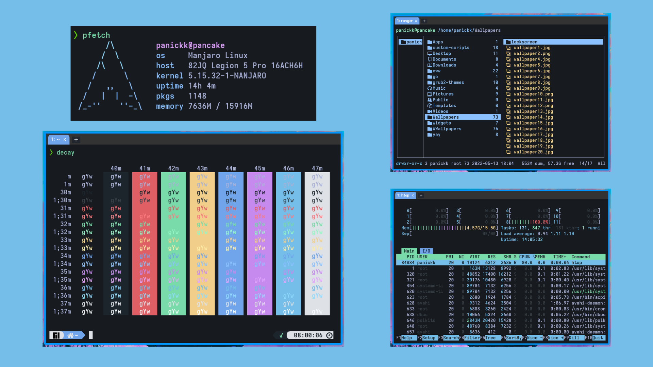Click the Music headphones folder icon

pos(430,88)
